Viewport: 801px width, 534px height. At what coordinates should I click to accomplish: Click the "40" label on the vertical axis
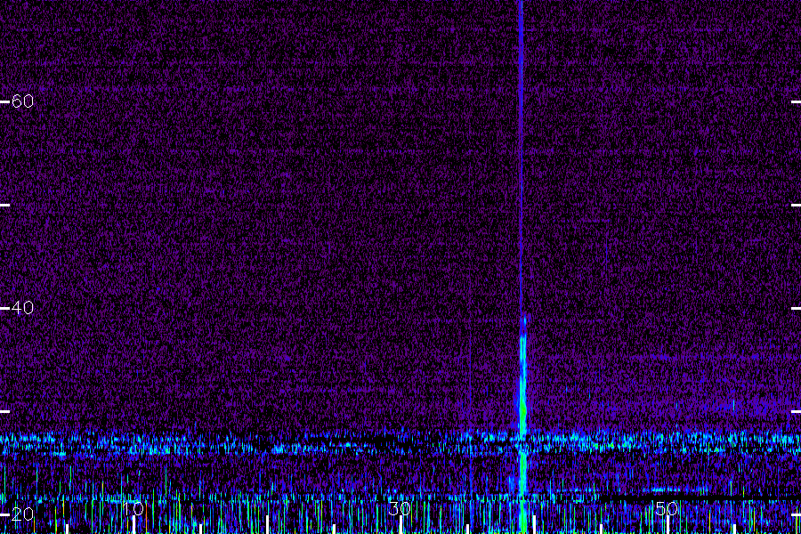pyautogui.click(x=22, y=308)
